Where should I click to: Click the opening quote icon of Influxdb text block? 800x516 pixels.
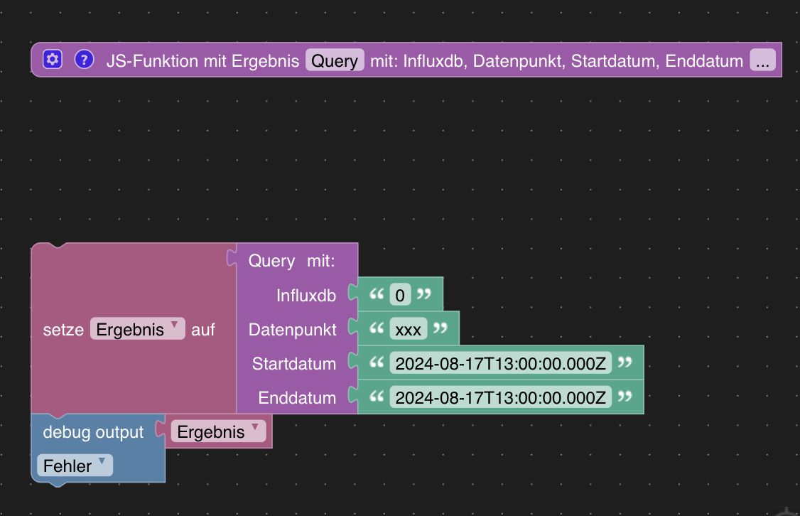click(x=377, y=294)
